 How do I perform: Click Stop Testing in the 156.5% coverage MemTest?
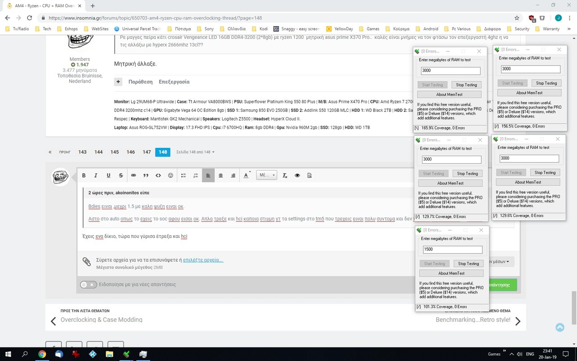pos(546,83)
